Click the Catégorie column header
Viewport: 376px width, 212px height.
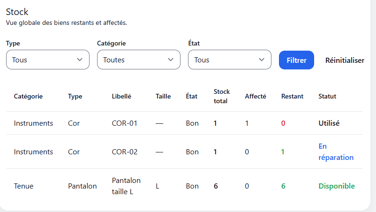click(x=28, y=97)
